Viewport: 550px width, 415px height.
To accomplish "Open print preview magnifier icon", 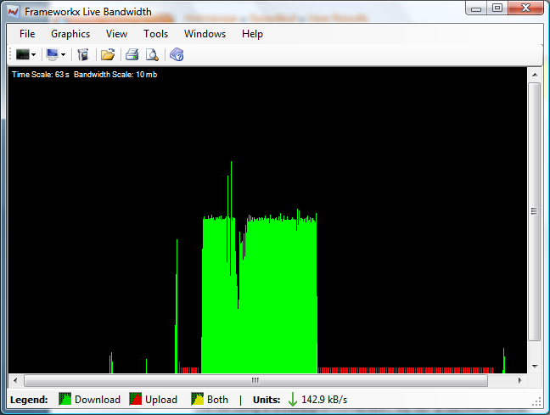I will click(x=152, y=55).
